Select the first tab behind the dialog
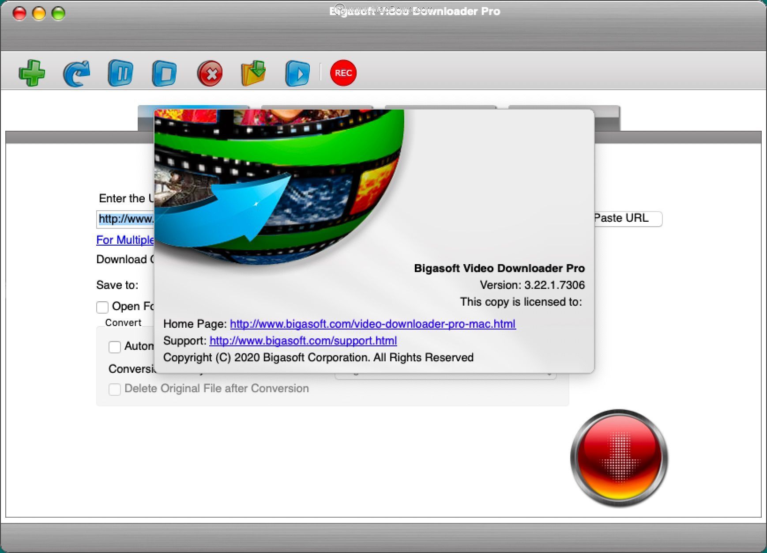This screenshot has height=553, width=767. click(146, 118)
